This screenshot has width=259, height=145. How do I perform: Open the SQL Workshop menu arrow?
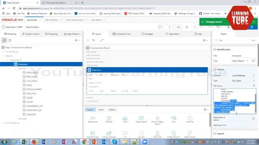(61, 20)
